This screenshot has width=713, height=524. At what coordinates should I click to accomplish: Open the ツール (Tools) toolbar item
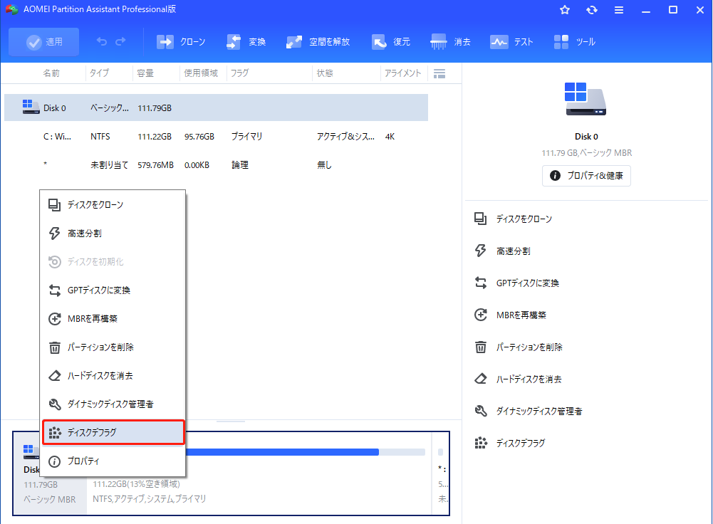pos(575,42)
